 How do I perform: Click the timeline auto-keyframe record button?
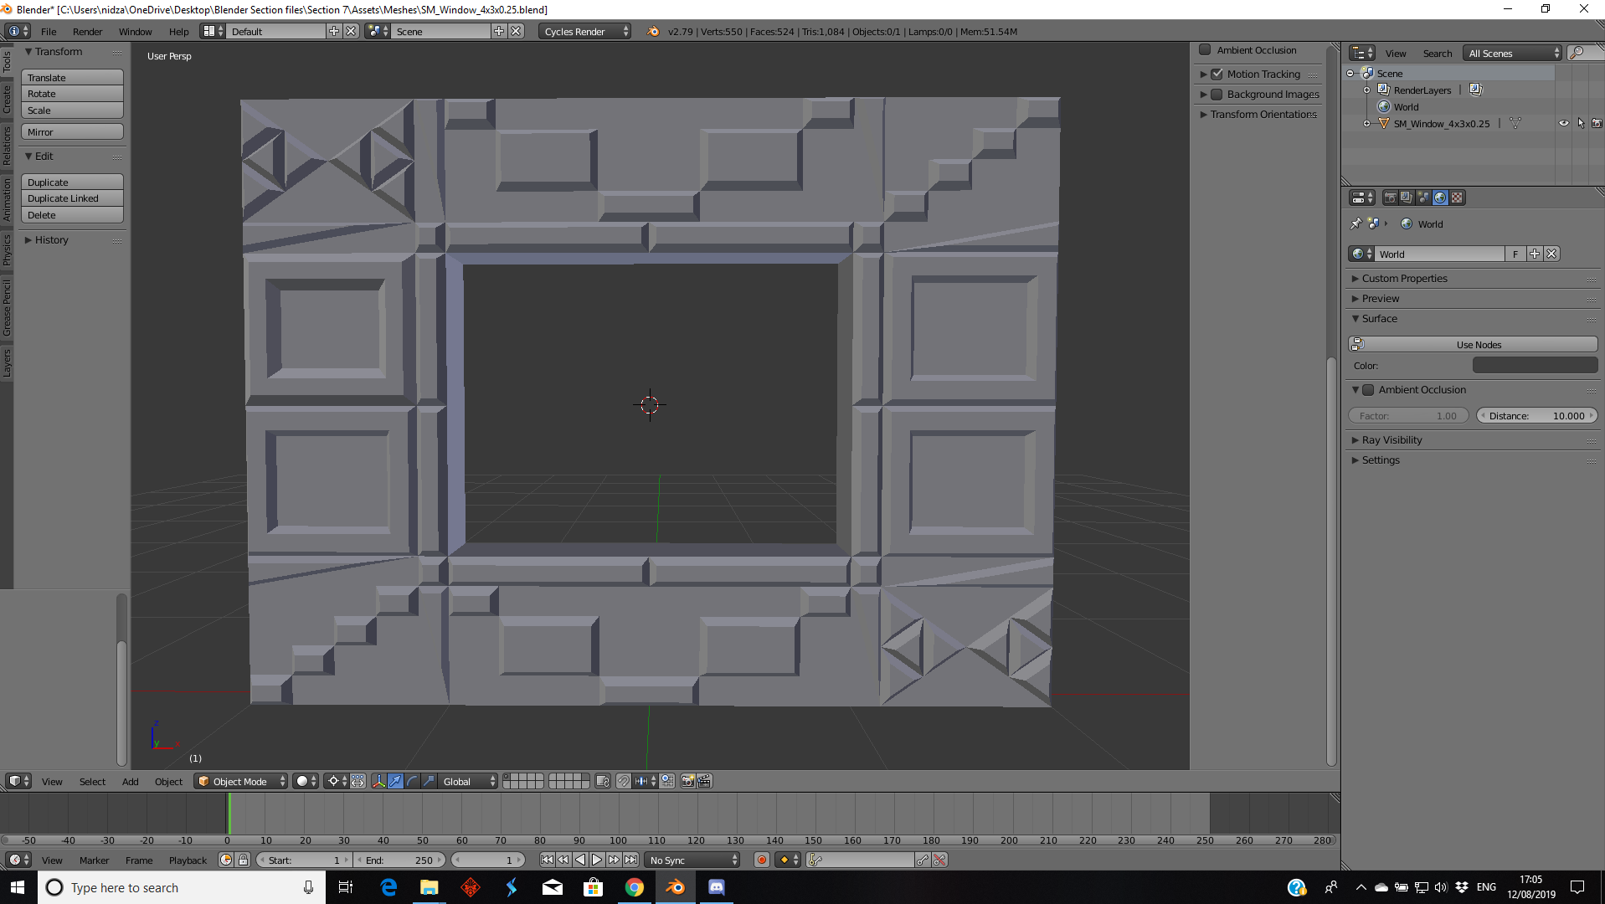click(762, 860)
